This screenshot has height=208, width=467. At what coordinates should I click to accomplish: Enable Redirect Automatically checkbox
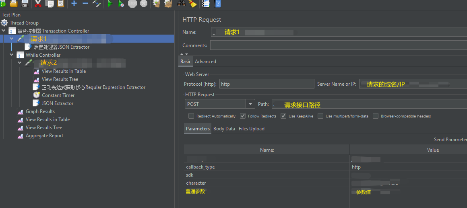[x=191, y=116]
